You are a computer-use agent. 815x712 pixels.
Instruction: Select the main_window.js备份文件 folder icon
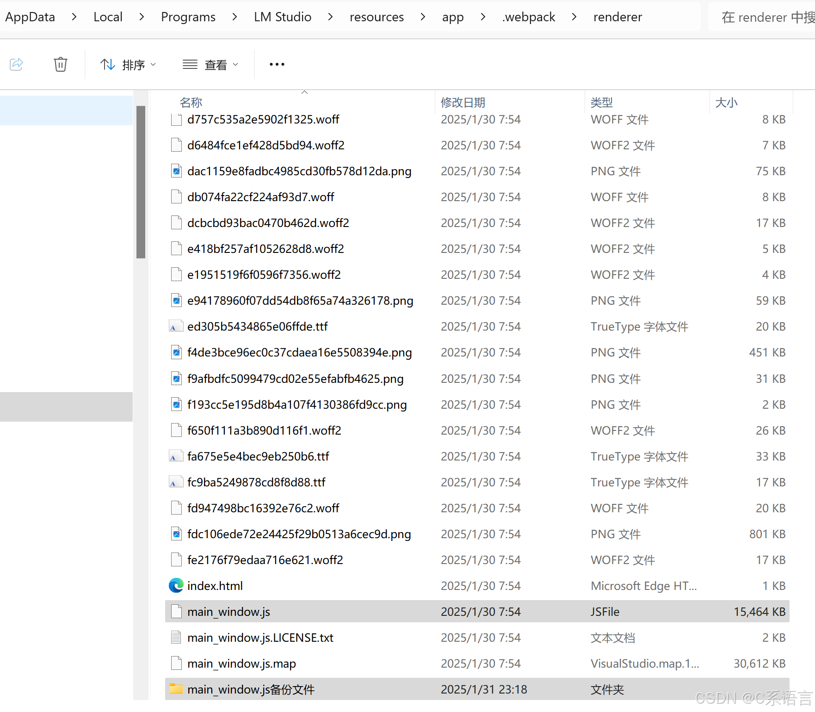[176, 689]
